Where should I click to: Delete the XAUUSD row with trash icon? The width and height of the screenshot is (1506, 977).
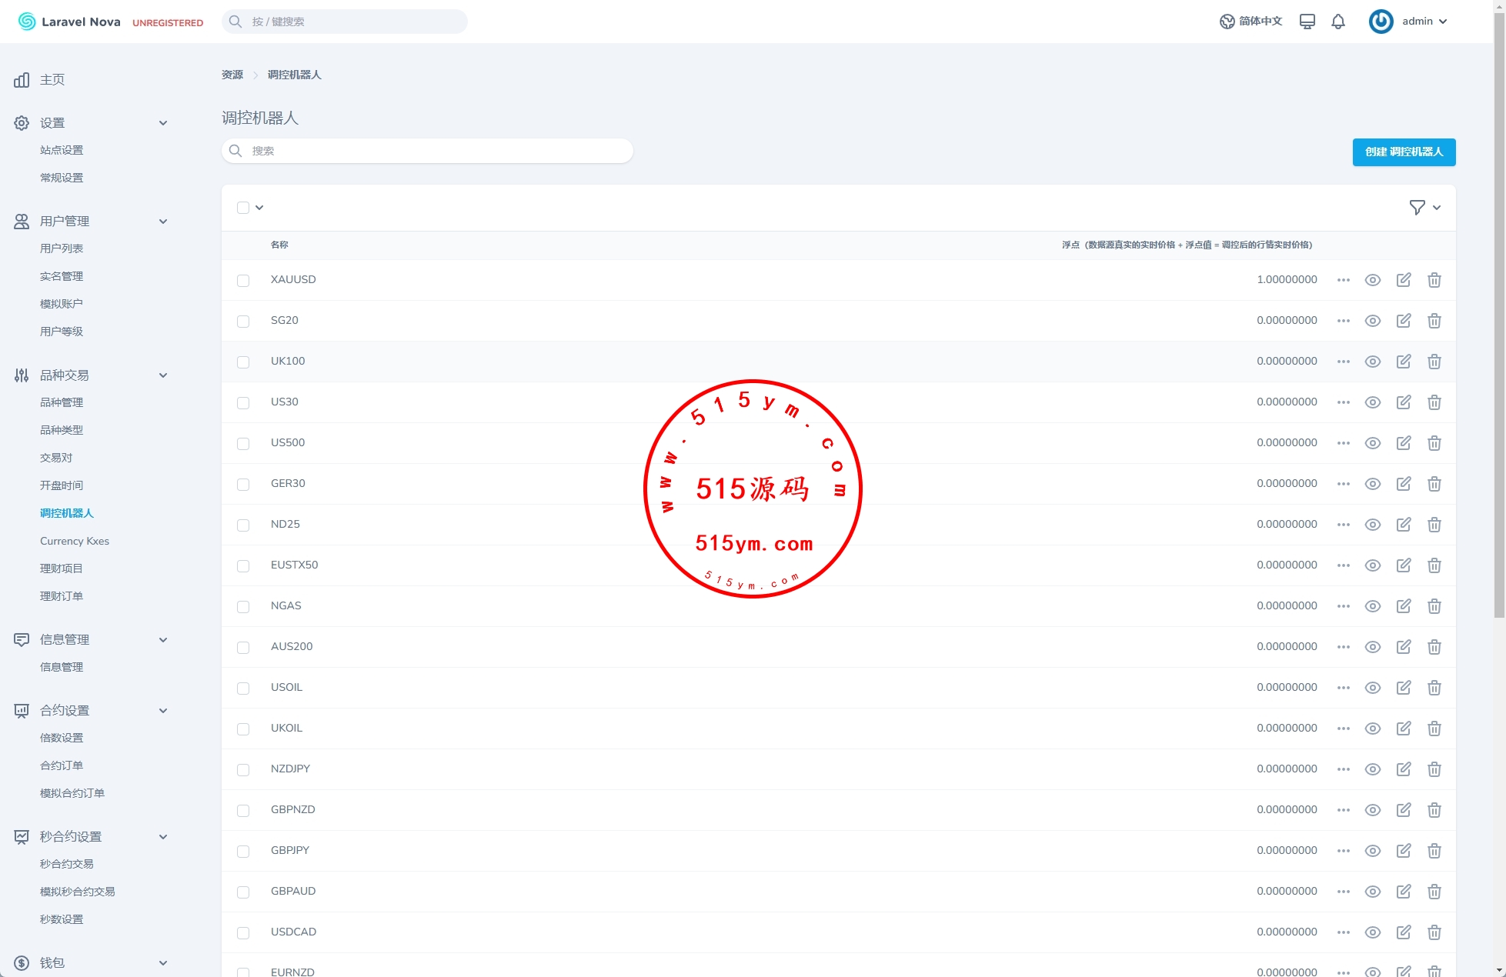tap(1434, 280)
